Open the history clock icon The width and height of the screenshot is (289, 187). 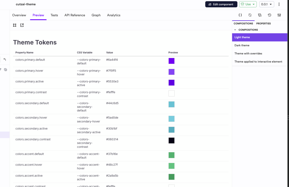270,15
